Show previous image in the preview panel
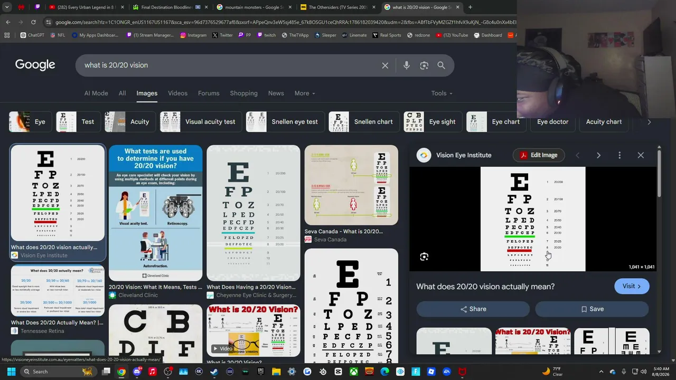The image size is (676, 380). pyautogui.click(x=577, y=155)
